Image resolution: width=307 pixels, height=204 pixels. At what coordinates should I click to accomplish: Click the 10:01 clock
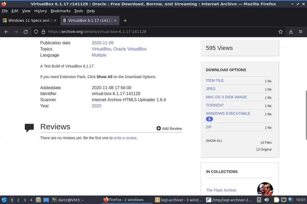point(301,200)
